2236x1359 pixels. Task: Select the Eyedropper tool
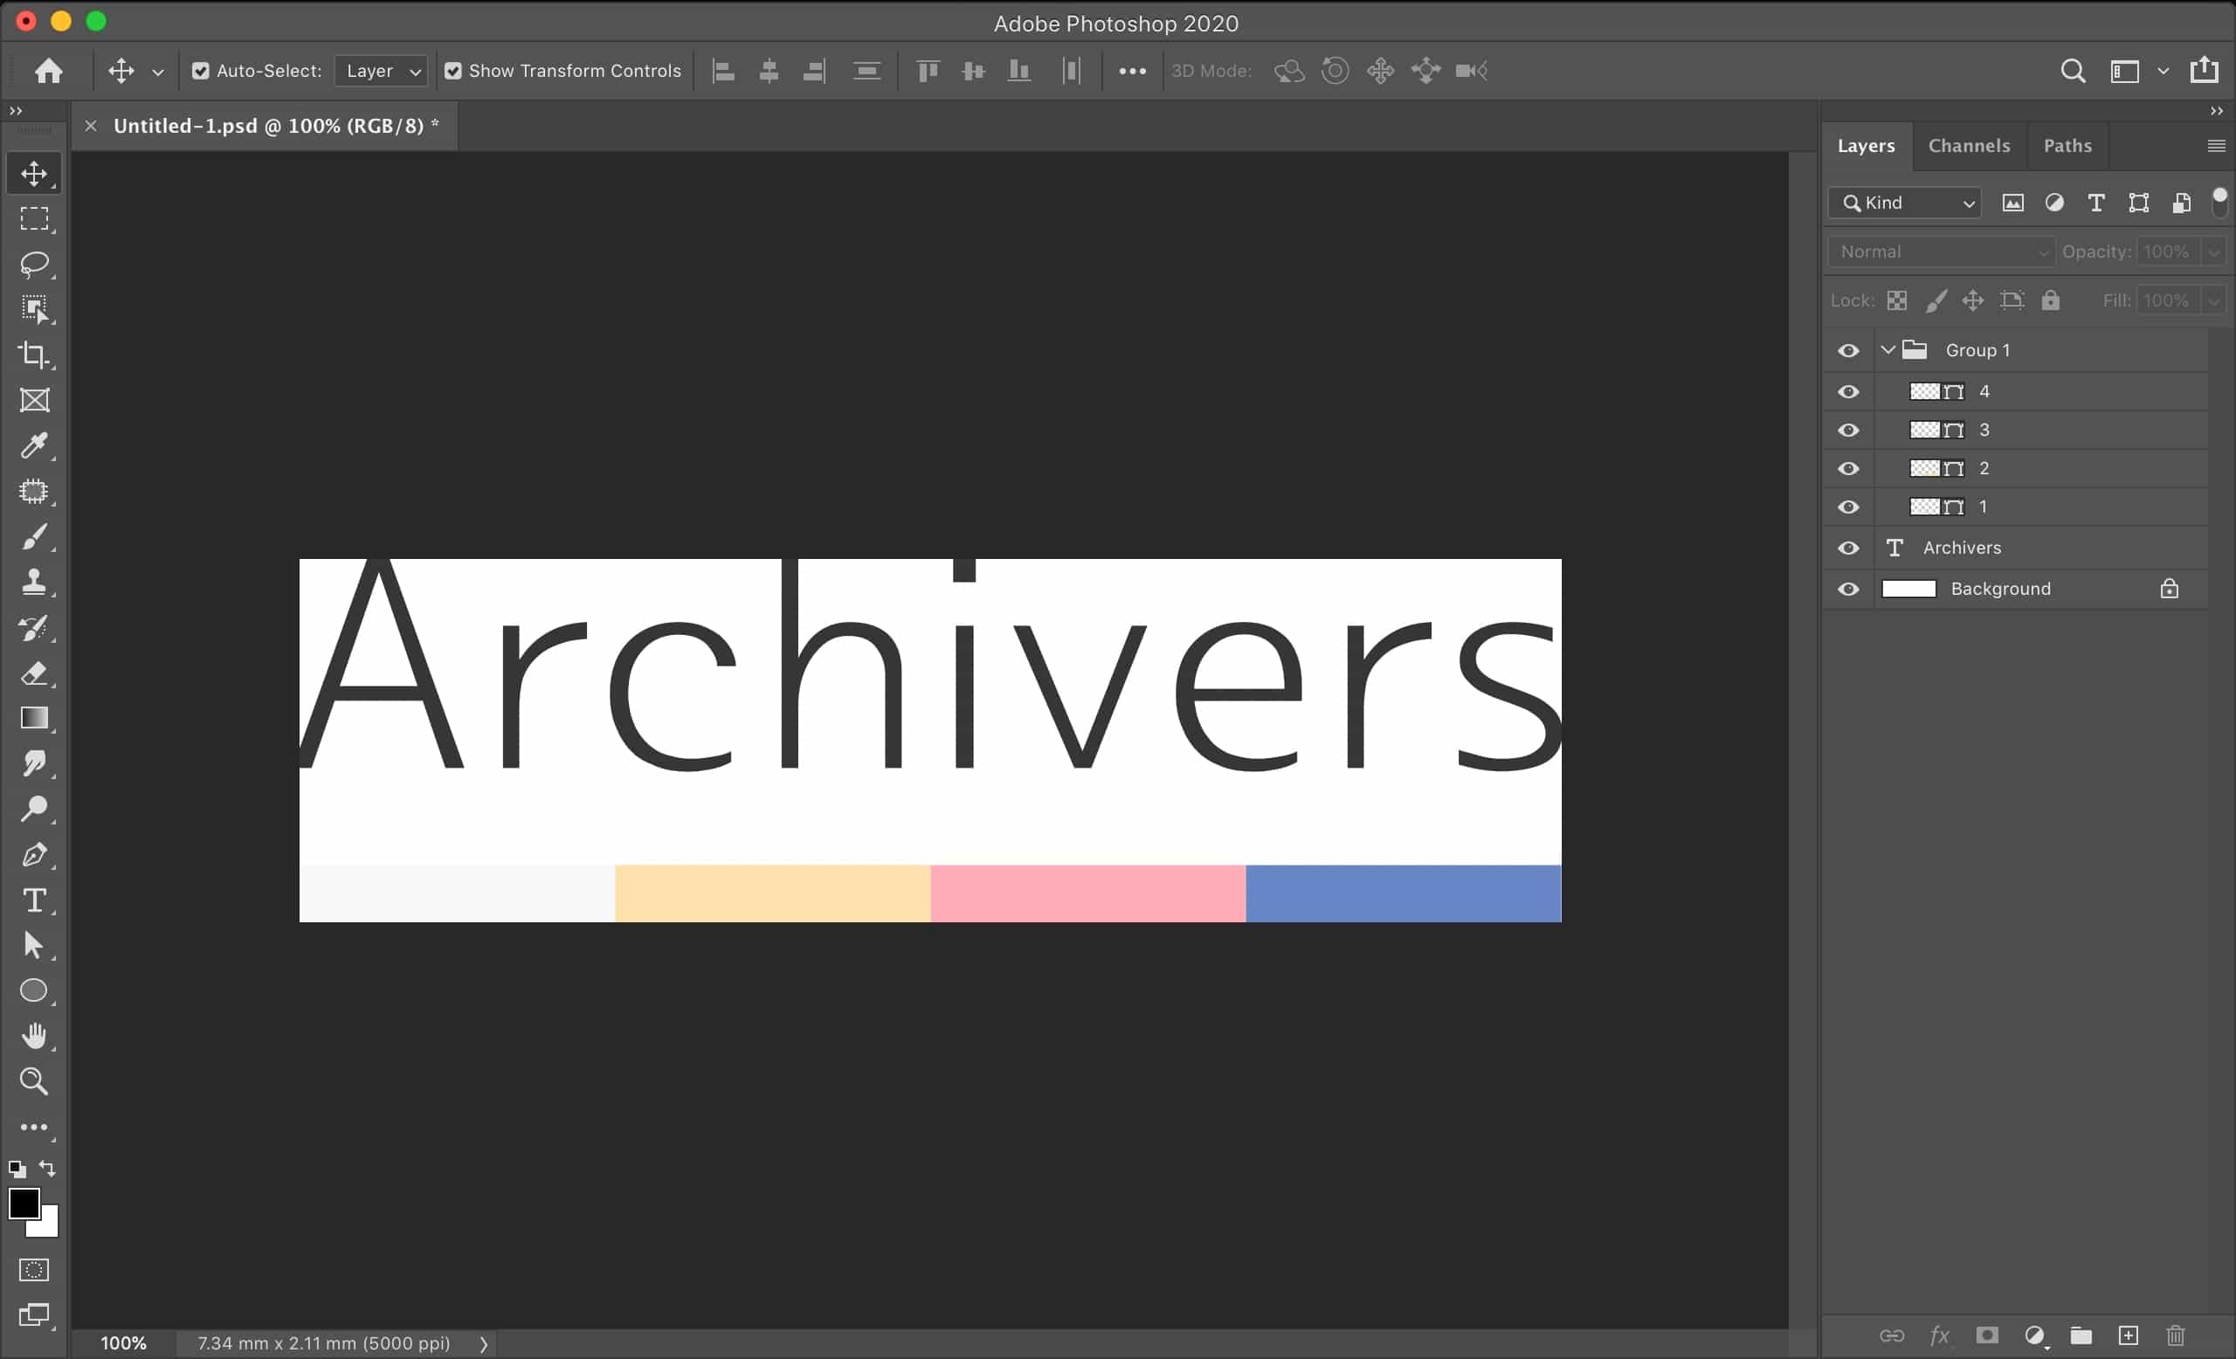[34, 445]
